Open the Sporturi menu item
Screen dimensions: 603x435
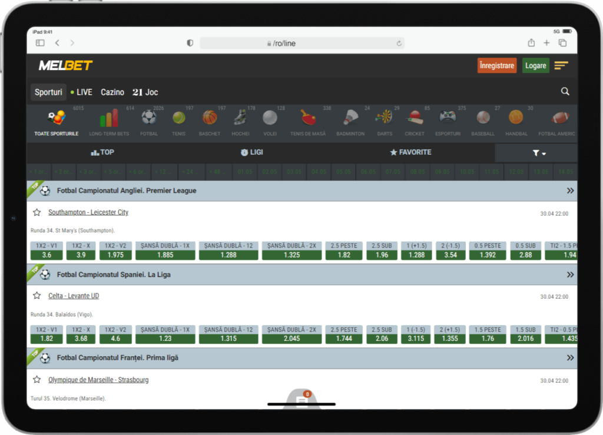coord(48,92)
